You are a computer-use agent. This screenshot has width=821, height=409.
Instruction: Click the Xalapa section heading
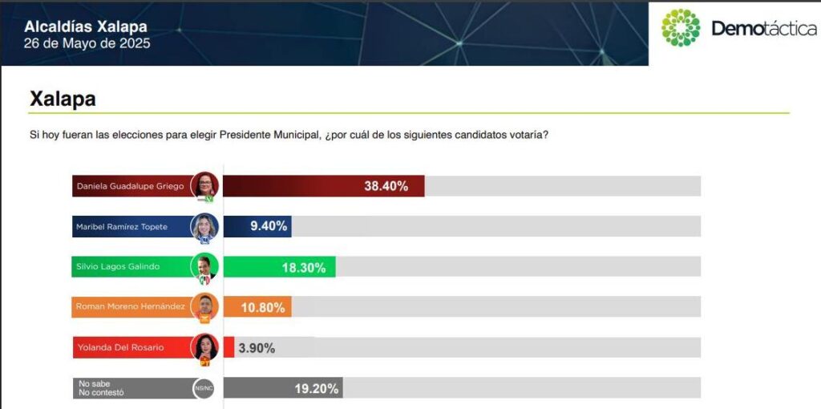(x=63, y=99)
